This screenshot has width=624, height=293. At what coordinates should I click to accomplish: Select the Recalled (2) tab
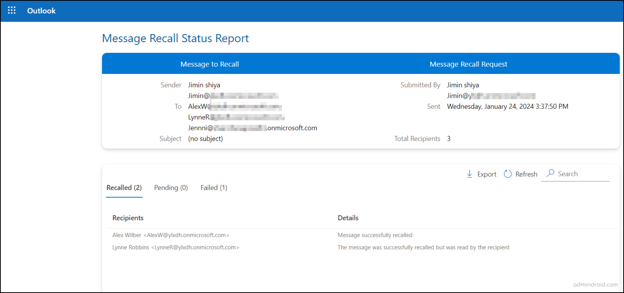(x=124, y=187)
